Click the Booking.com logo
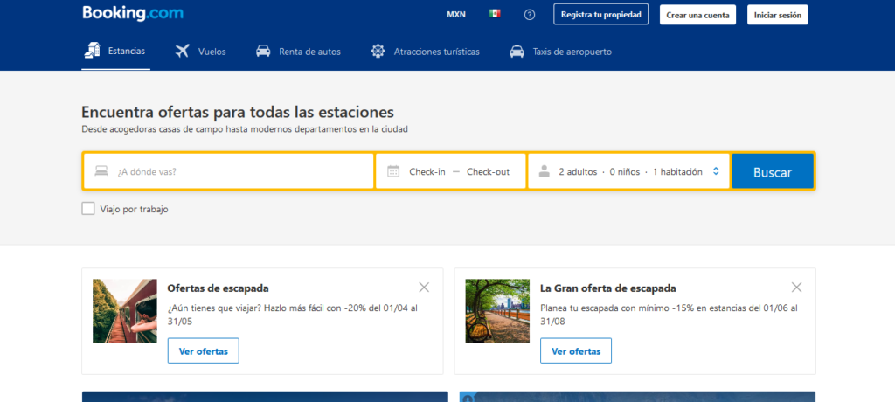 [133, 13]
